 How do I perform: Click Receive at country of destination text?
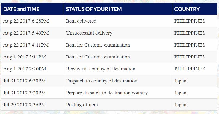(x=100, y=69)
